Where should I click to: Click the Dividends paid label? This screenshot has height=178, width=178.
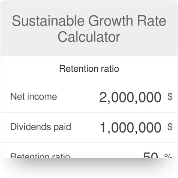41,127
